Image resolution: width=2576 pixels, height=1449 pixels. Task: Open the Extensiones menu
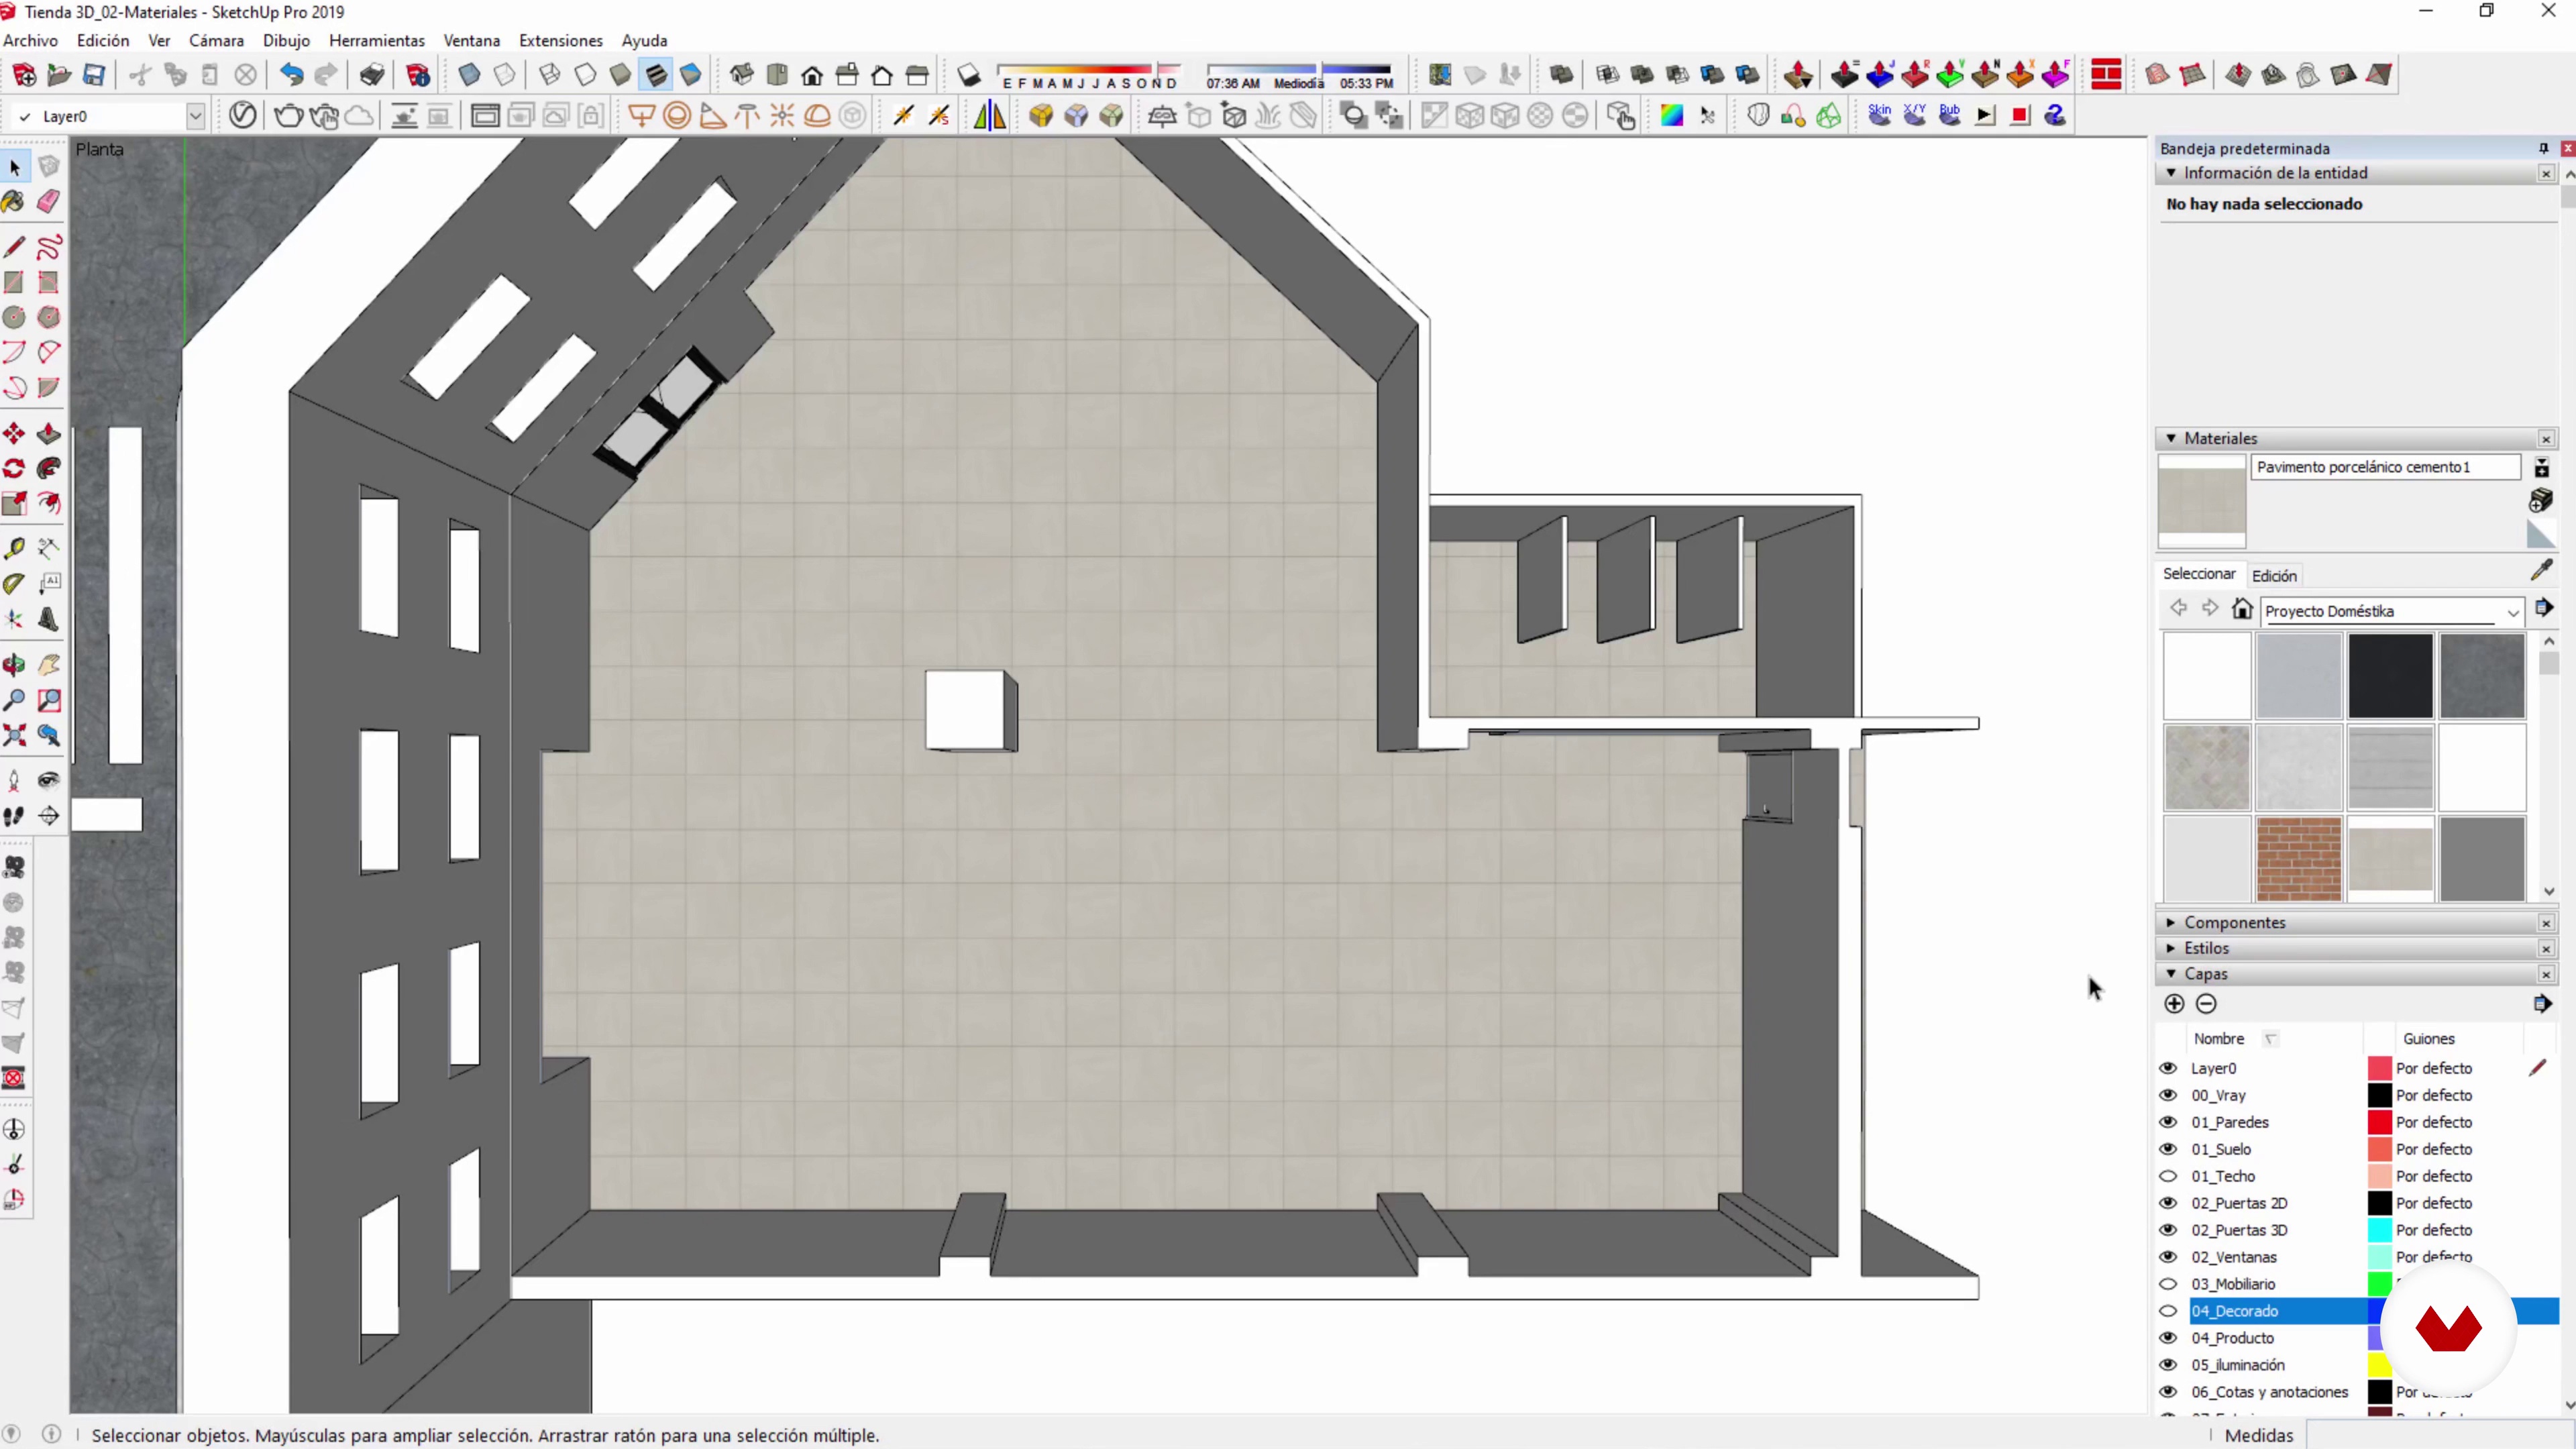tap(560, 40)
